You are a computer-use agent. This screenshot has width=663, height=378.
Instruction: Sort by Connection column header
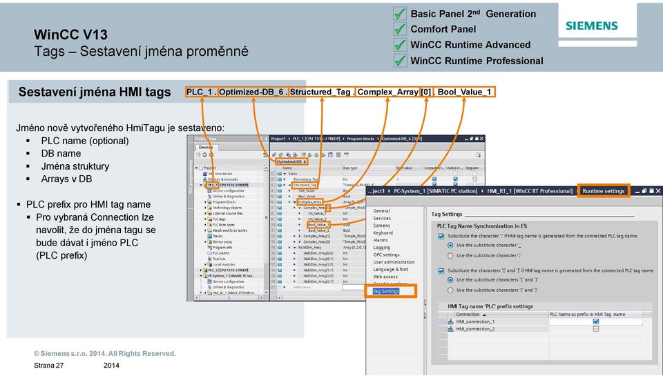(501, 315)
